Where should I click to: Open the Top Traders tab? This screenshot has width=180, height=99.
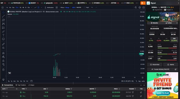[x=21, y=85]
